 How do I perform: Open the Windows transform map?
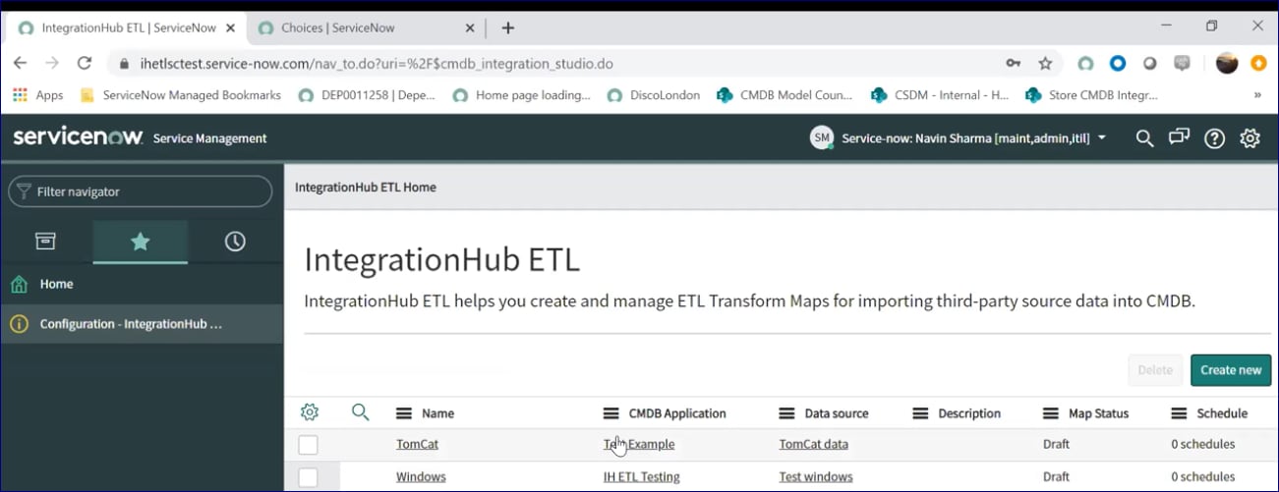coord(421,476)
